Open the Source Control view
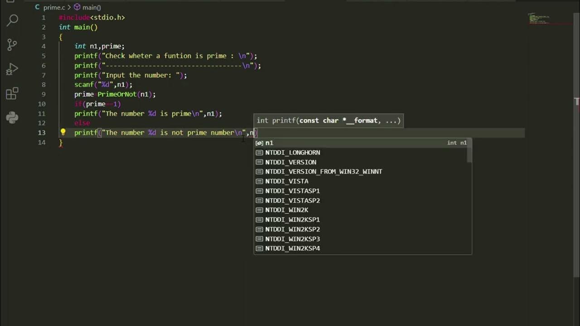Viewport: 580px width, 326px height. [12, 44]
